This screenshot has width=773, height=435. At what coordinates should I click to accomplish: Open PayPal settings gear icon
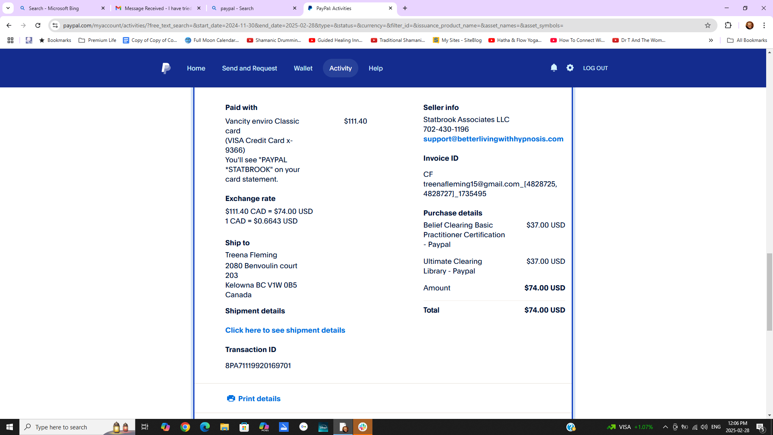pos(570,68)
